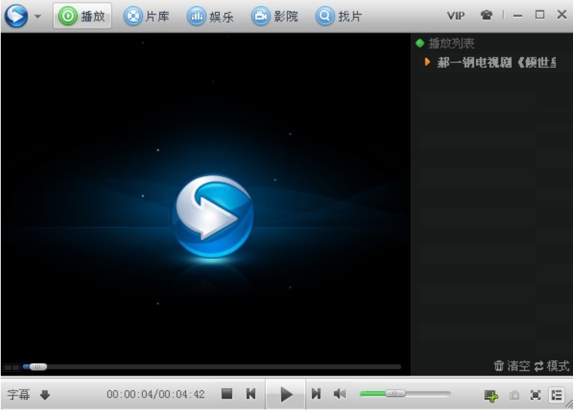Click the play button in the control bar

[286, 394]
